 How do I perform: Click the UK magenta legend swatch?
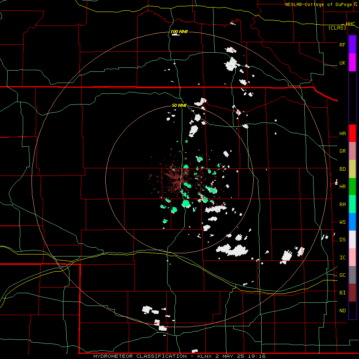click(352, 63)
